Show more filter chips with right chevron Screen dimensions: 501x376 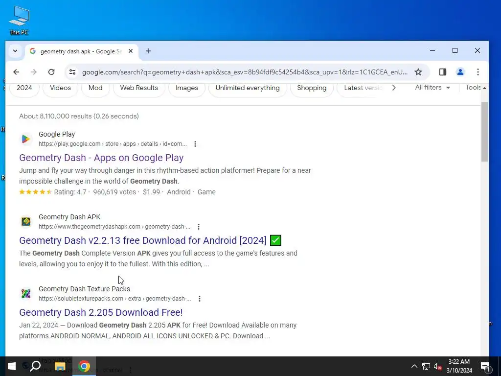(x=394, y=88)
